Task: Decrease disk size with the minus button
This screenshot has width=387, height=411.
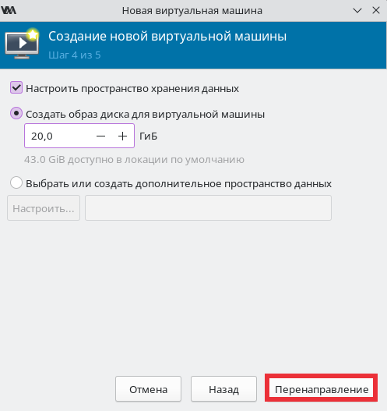Action: pyautogui.click(x=100, y=136)
